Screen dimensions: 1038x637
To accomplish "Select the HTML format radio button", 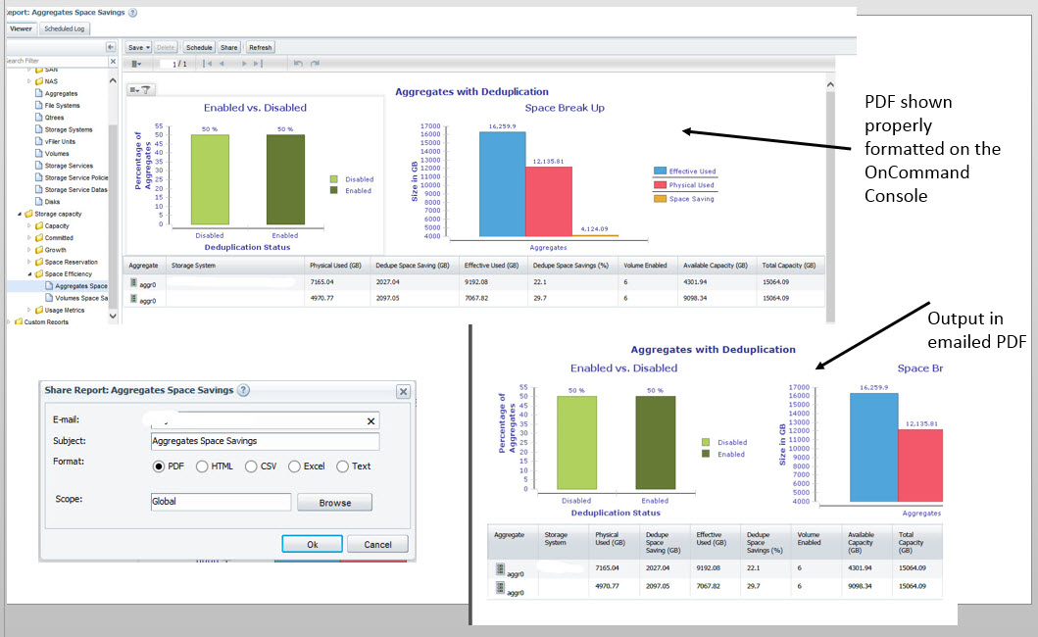I will tap(202, 466).
